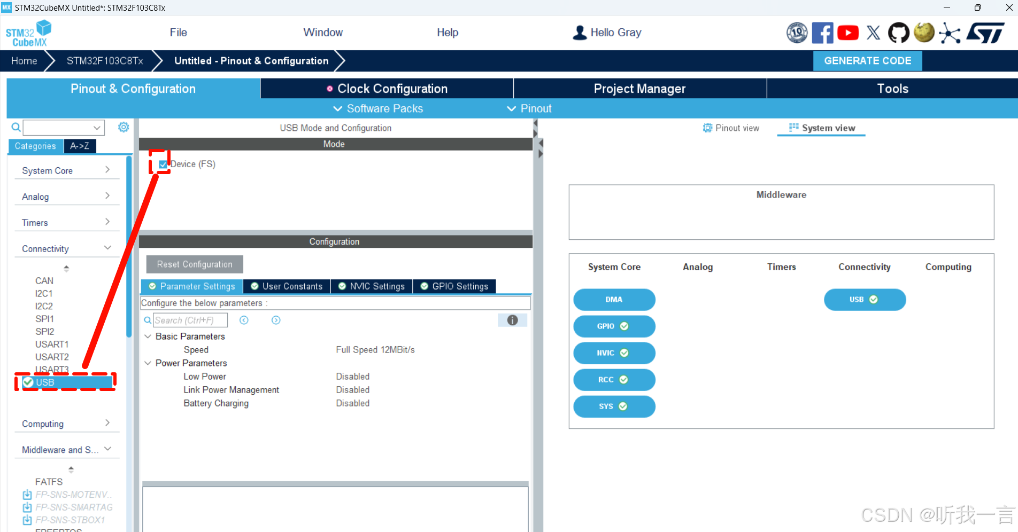Click the GENERATE CODE button
The image size is (1018, 532).
pos(867,61)
